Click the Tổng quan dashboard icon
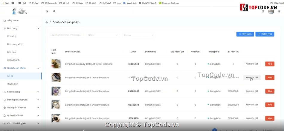284x131 pixels. 4,21
